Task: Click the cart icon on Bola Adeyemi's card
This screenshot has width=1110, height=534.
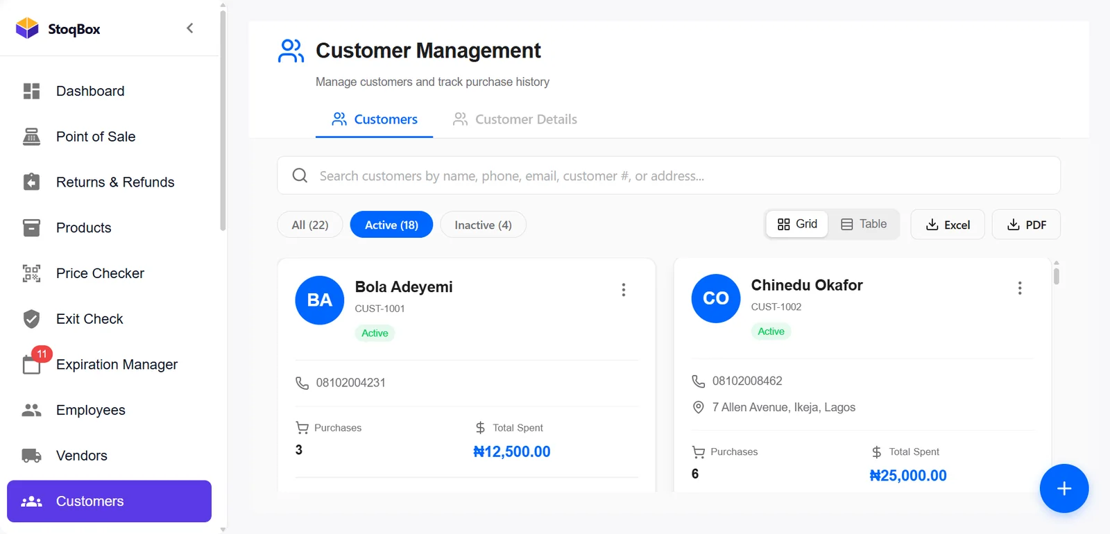Action: [302, 428]
